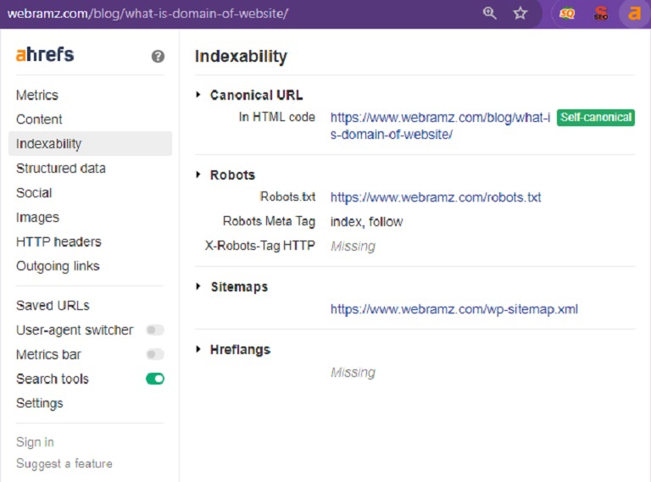Open Outgoing links section
This screenshot has width=651, height=482.
point(58,266)
